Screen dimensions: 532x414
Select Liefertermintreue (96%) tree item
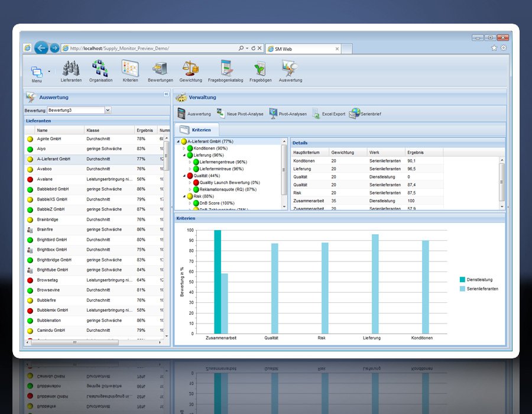click(221, 169)
